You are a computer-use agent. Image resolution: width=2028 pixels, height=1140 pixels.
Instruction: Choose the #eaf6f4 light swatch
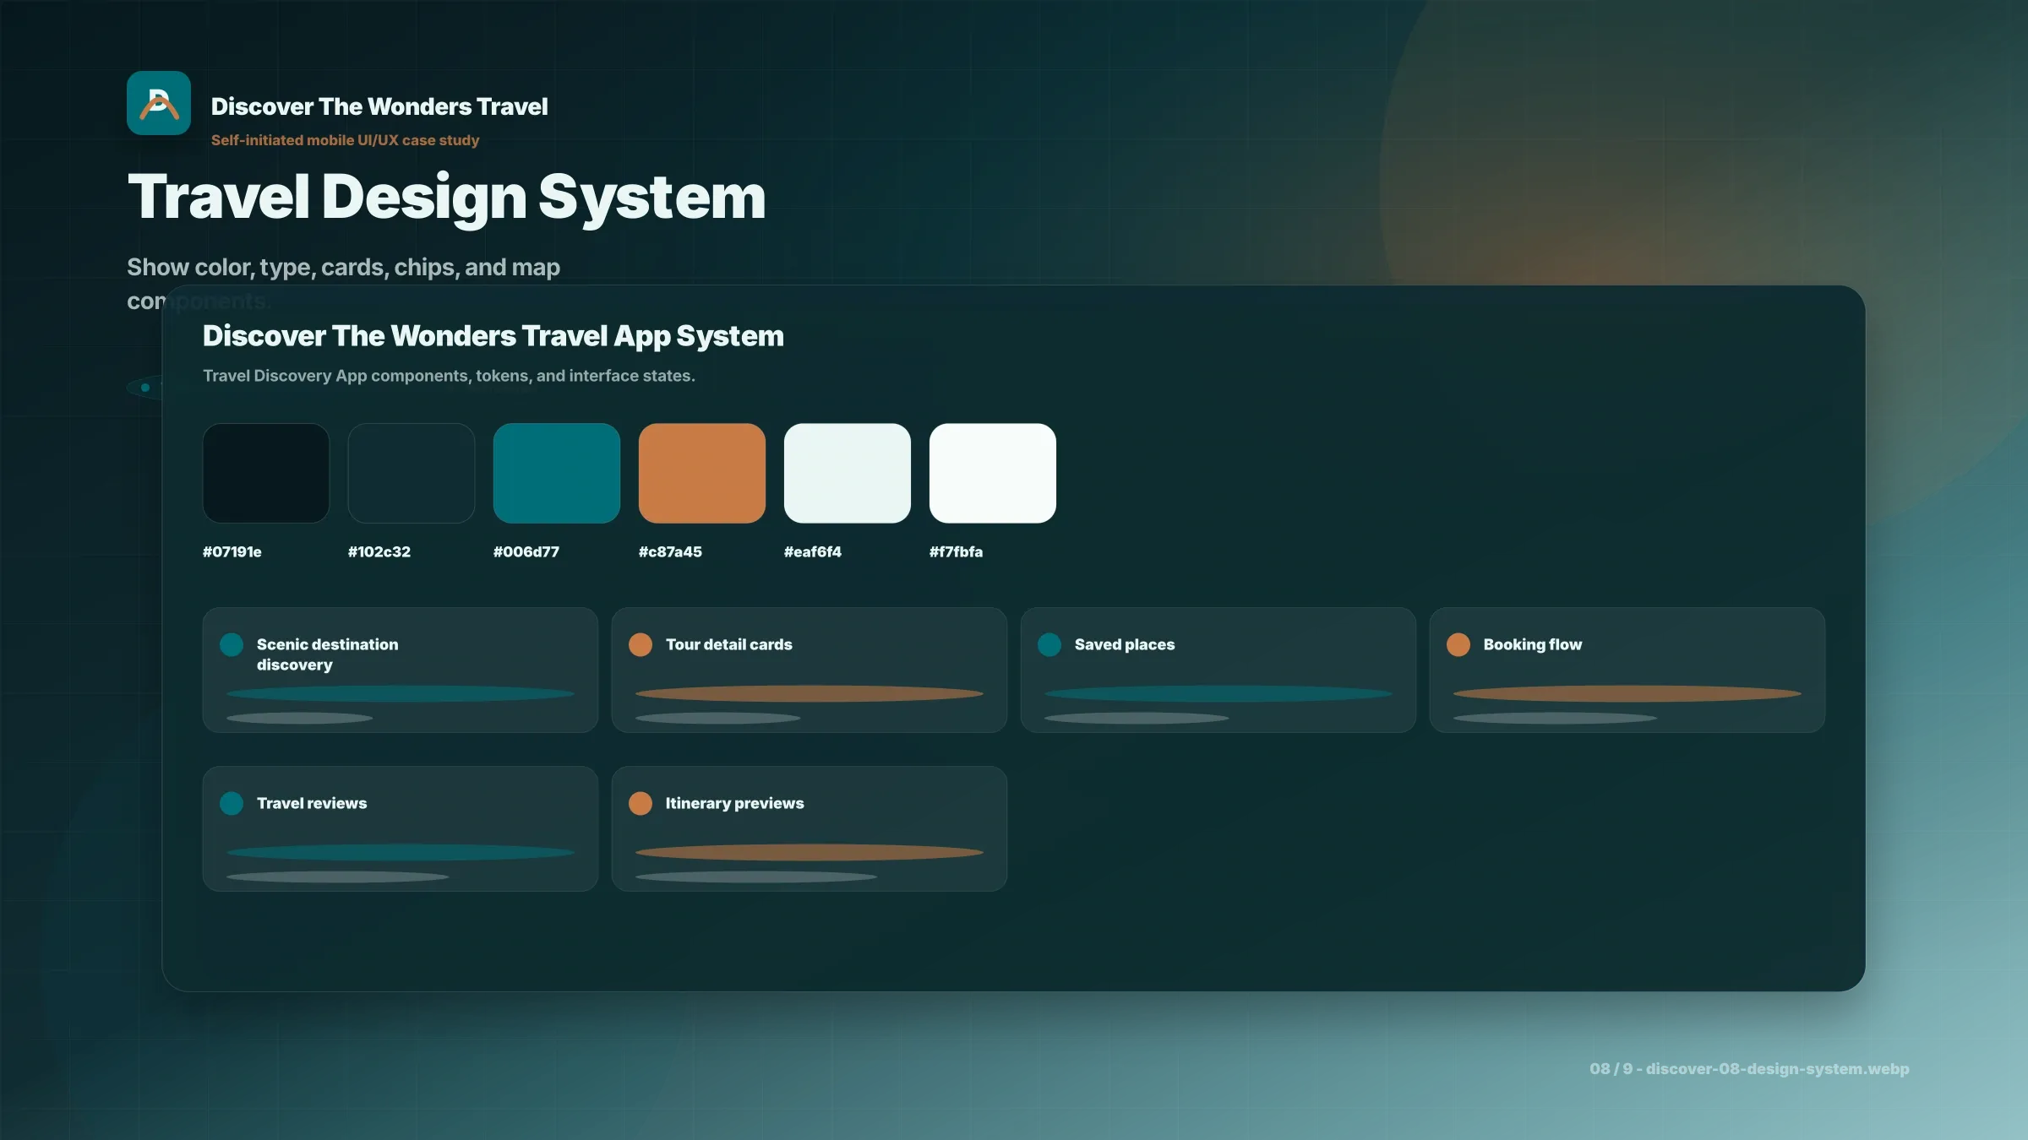pyautogui.click(x=848, y=473)
